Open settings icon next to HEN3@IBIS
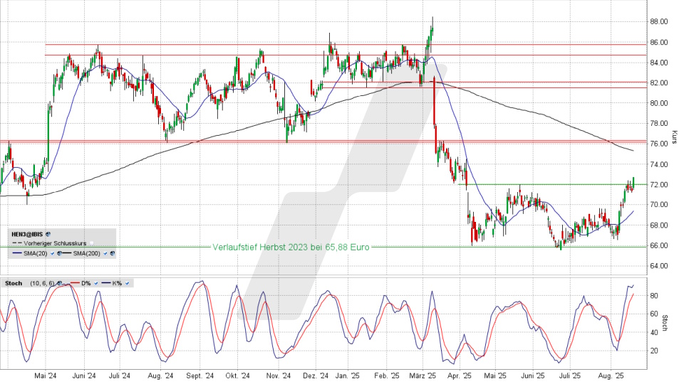 point(48,234)
